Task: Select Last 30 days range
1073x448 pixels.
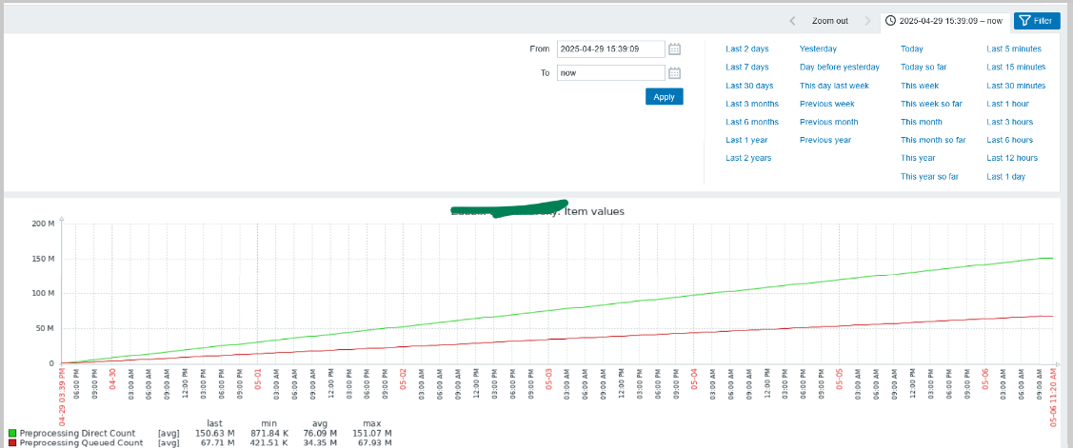Action: click(x=749, y=86)
